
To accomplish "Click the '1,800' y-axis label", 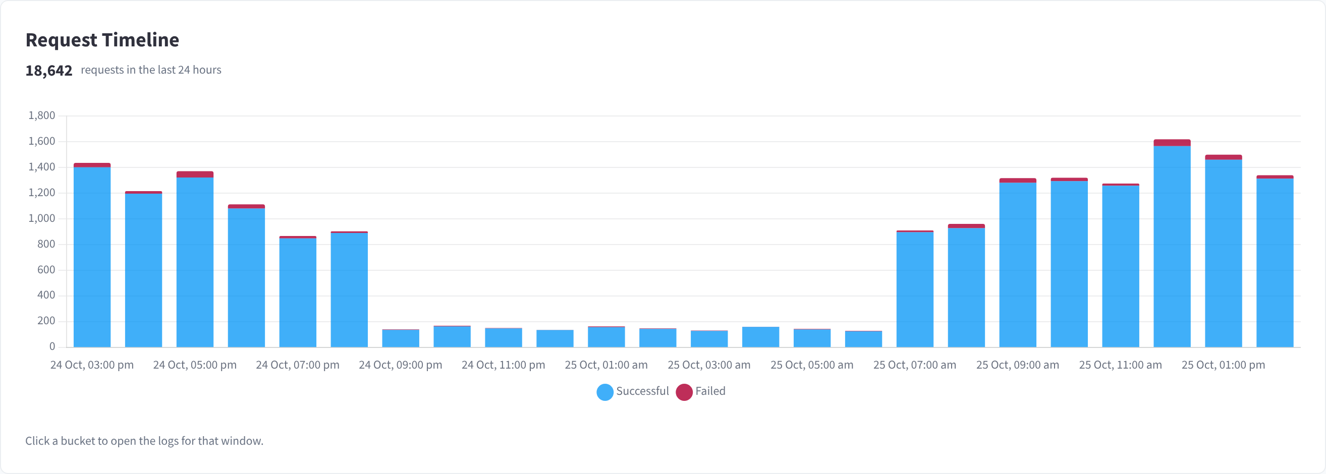I will tap(42, 115).
